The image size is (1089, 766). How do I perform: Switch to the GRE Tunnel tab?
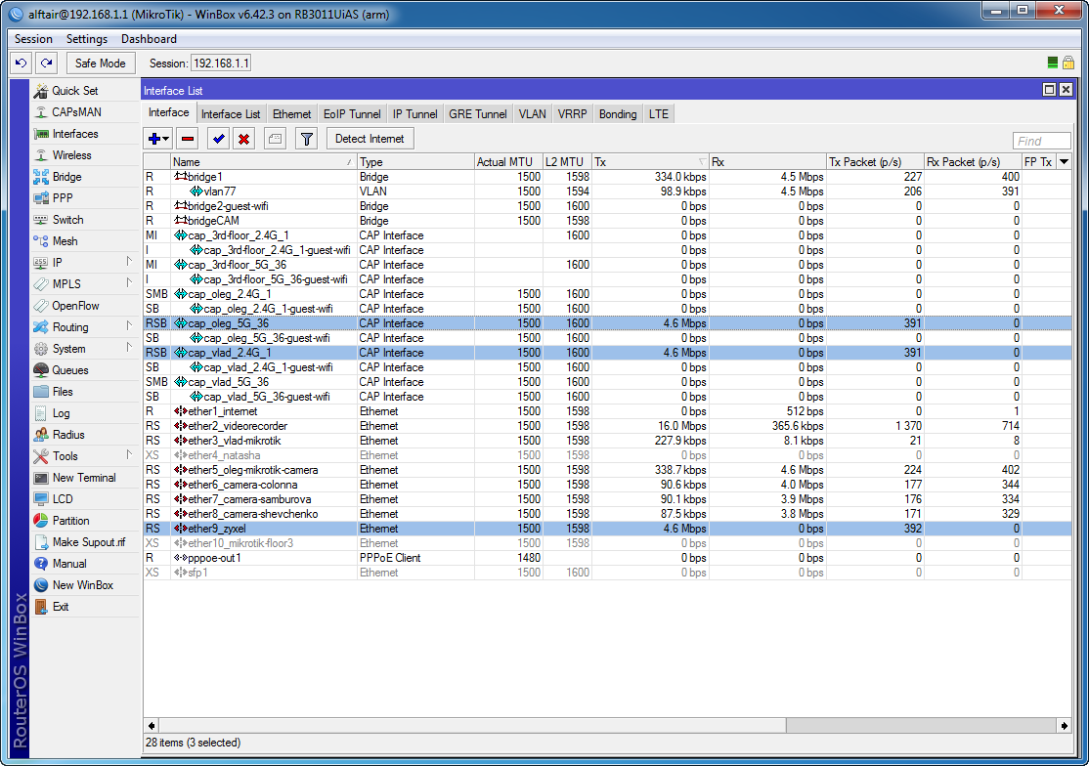478,113
